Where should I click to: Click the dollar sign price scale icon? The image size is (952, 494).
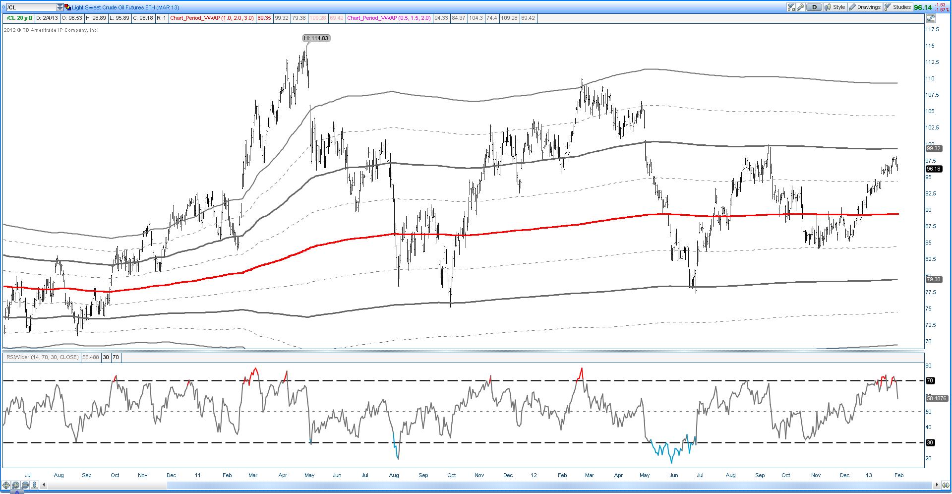[35, 485]
